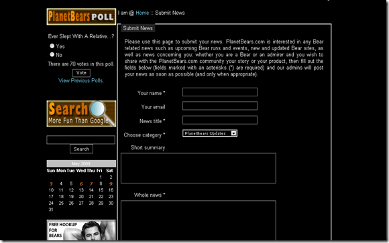Click the Home breadcrumb link
Screen dimensions: 389x243
pos(142,13)
